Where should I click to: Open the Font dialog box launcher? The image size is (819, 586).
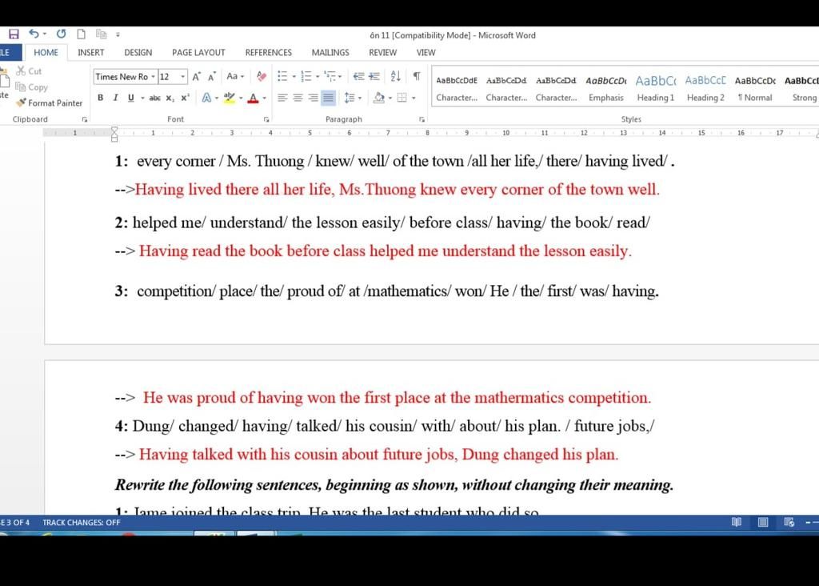(x=266, y=120)
